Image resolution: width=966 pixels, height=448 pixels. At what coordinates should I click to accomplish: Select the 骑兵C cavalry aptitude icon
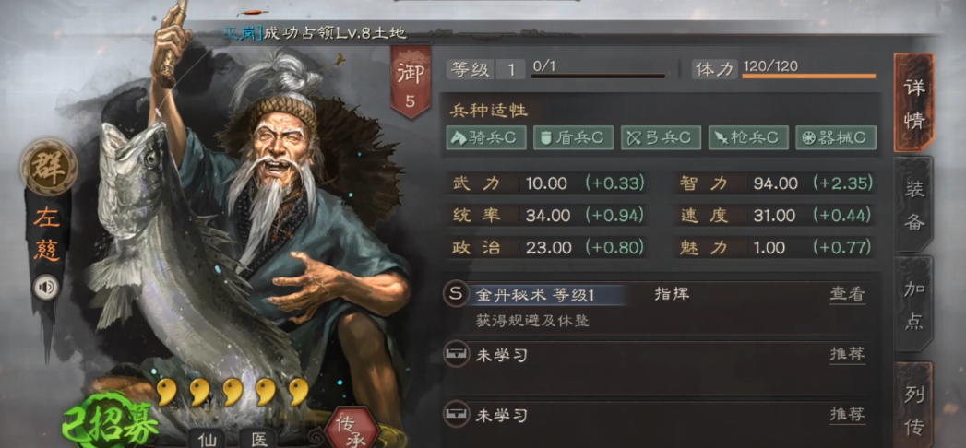tap(486, 138)
